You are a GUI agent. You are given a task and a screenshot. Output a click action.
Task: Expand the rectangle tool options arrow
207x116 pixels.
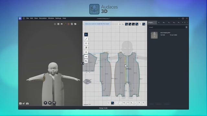pyautogui.click(x=89, y=43)
